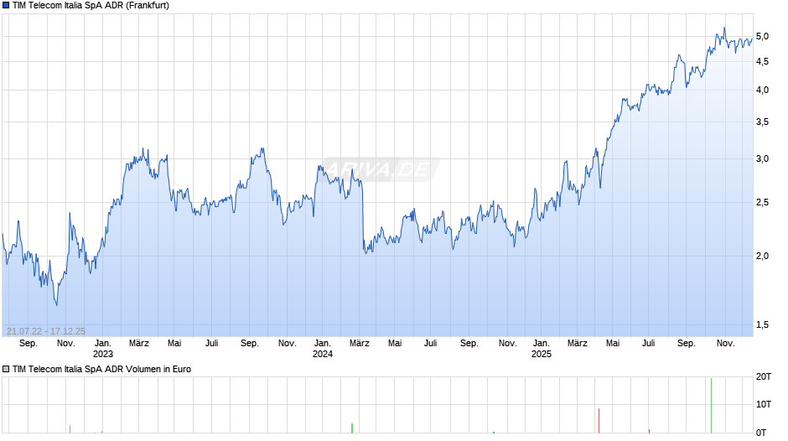Click the tall red volume bar
This screenshot has width=788, height=441.
click(x=599, y=420)
